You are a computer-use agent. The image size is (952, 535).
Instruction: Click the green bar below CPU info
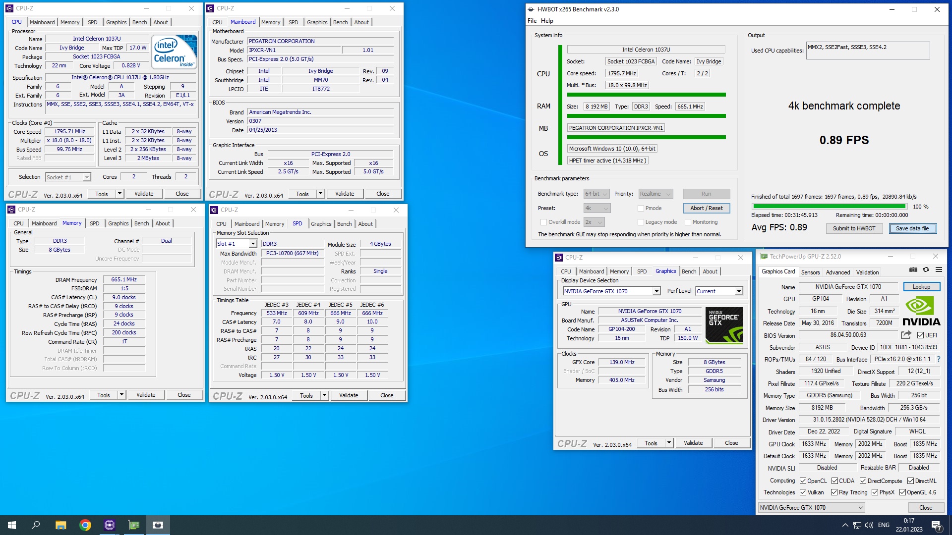coord(646,95)
